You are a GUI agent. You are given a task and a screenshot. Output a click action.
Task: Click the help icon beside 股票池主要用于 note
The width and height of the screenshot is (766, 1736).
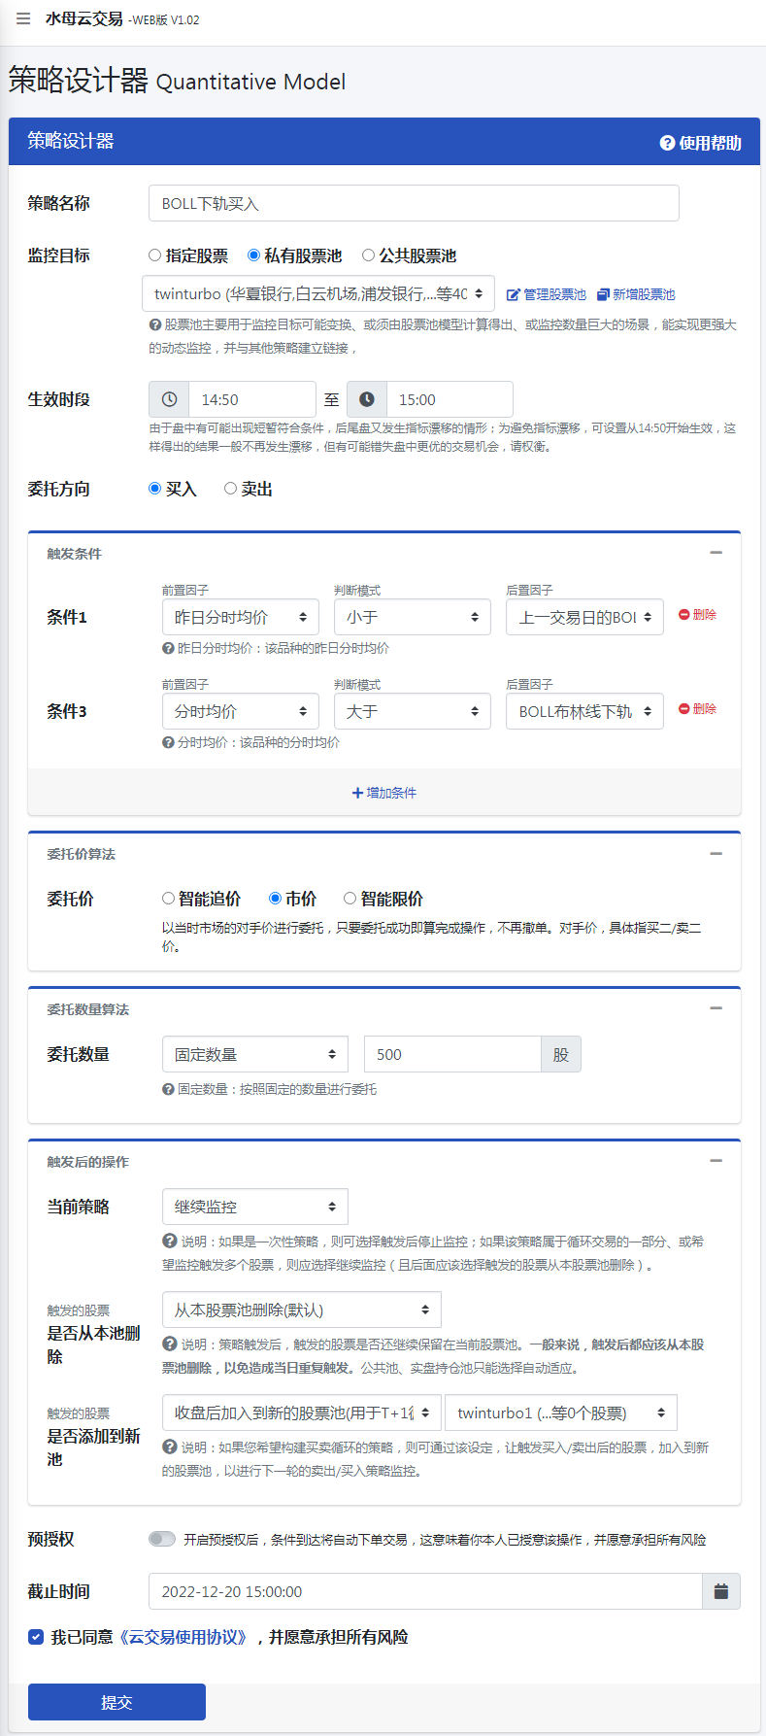[154, 325]
